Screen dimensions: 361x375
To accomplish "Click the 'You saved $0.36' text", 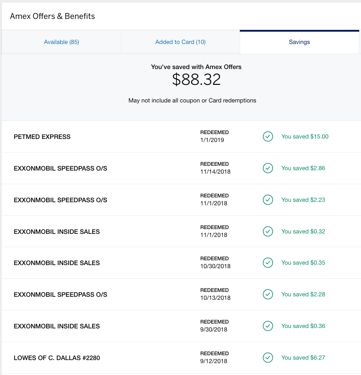I will [x=303, y=326].
